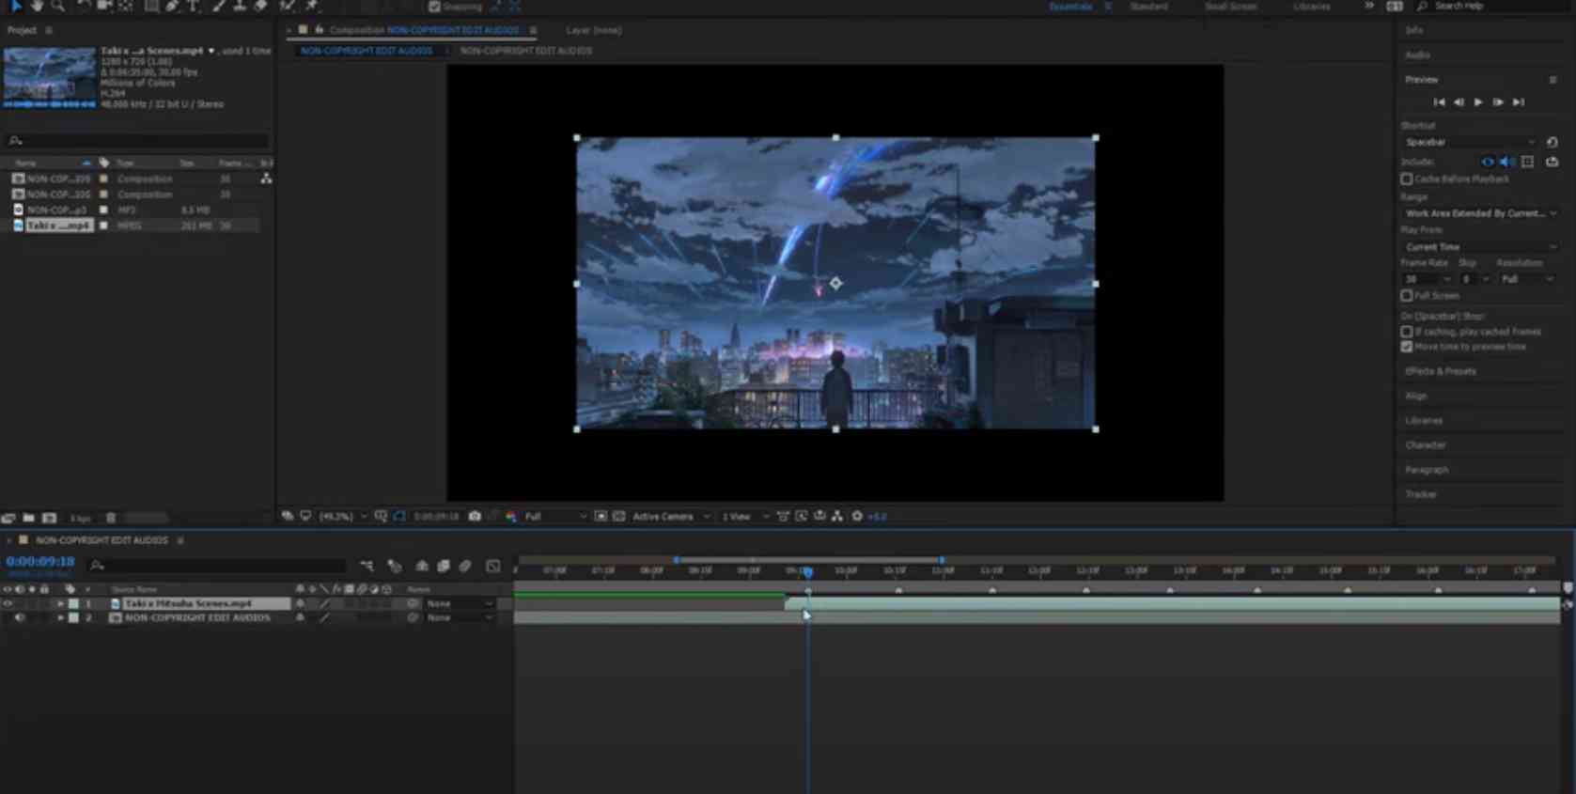Expand layer 1 Taki x Mitsuha Scenes properties

[x=61, y=603]
